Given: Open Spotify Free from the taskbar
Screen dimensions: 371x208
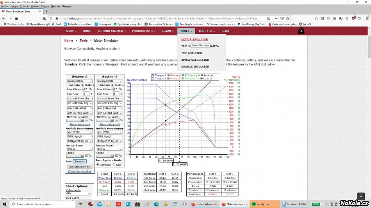Looking at the screenshot, I should pyautogui.click(x=263, y=204).
